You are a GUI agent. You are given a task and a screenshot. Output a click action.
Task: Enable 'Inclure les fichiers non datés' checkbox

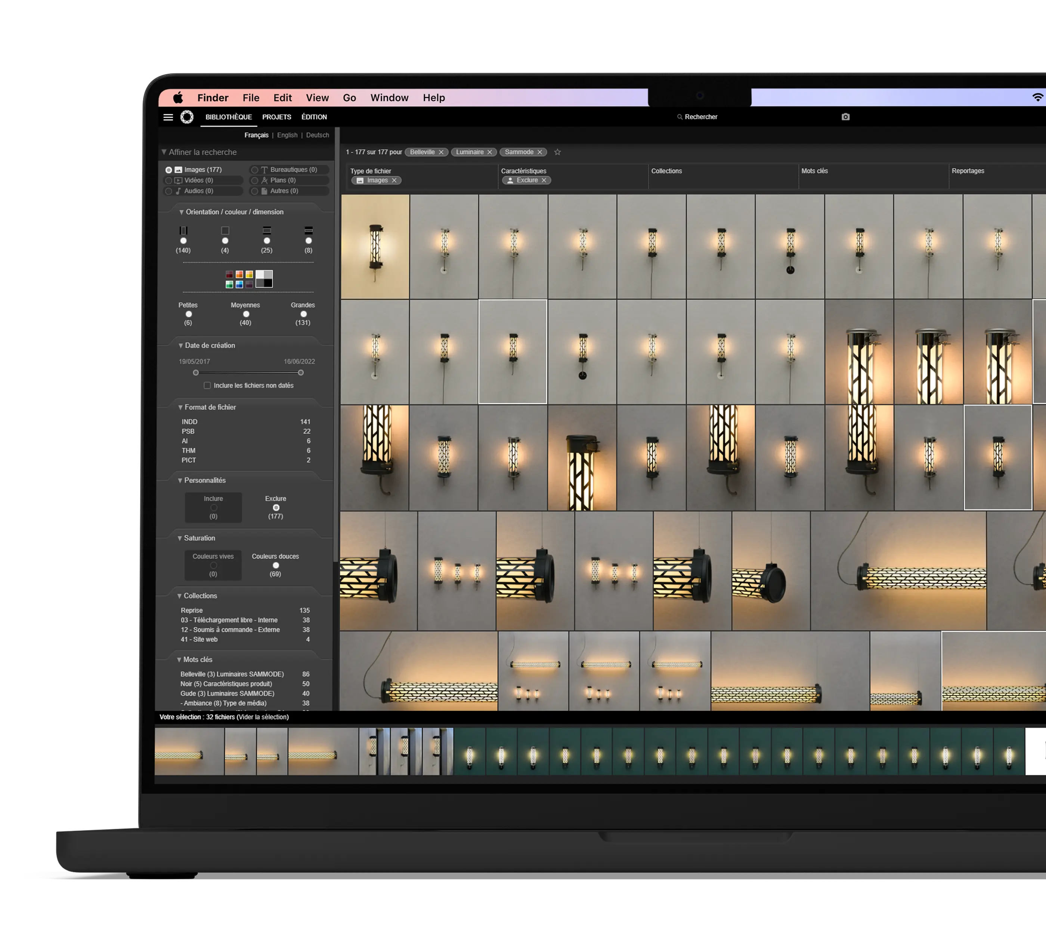click(207, 385)
